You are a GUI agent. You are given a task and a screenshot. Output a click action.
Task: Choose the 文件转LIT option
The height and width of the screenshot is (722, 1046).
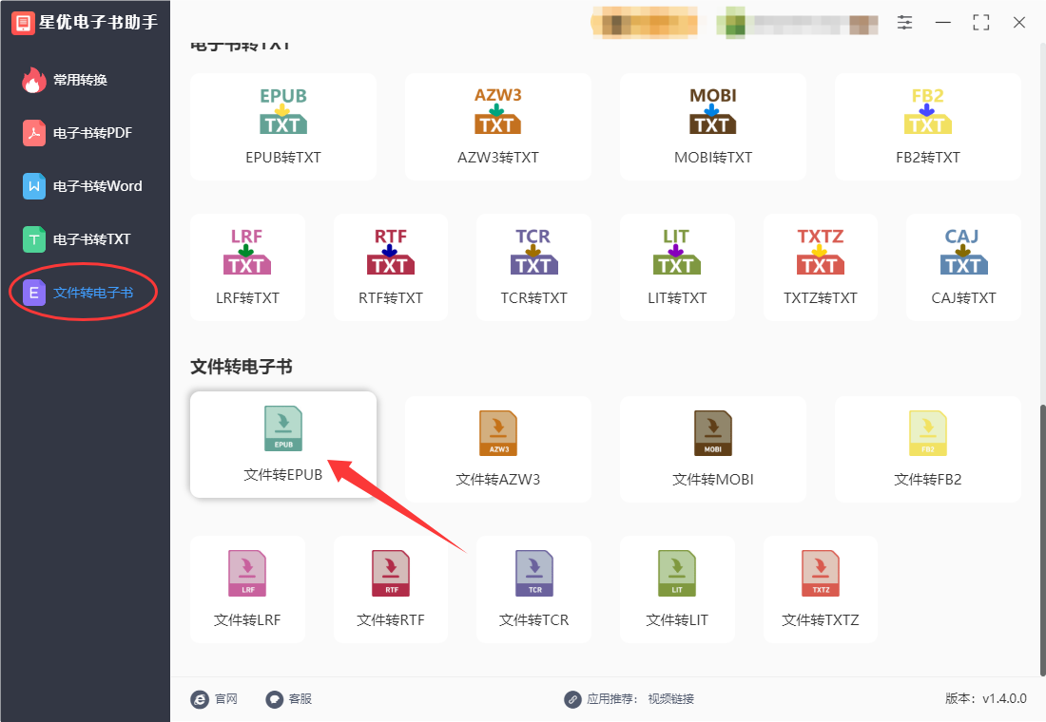(x=677, y=589)
